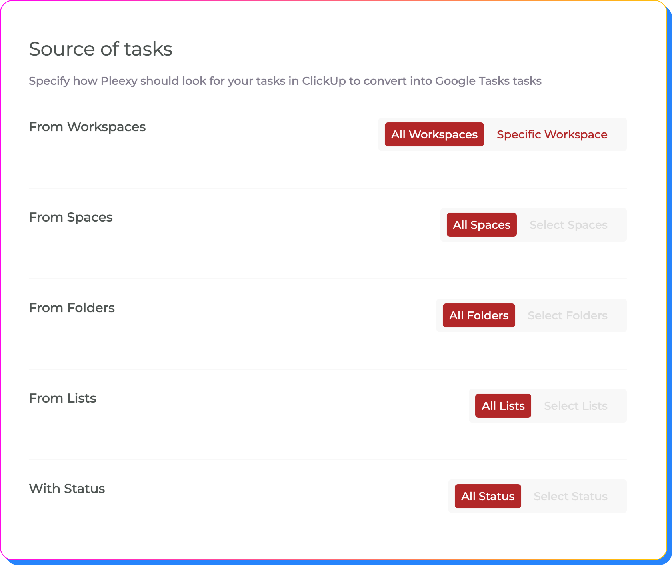Pick the Select Spaces option

pyautogui.click(x=568, y=225)
